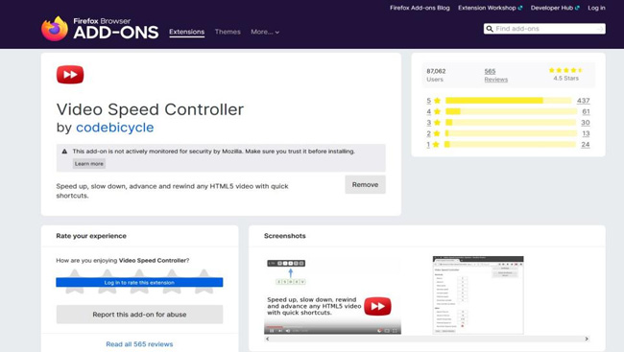Click Log in to rate this extension
The image size is (624, 352).
click(139, 282)
